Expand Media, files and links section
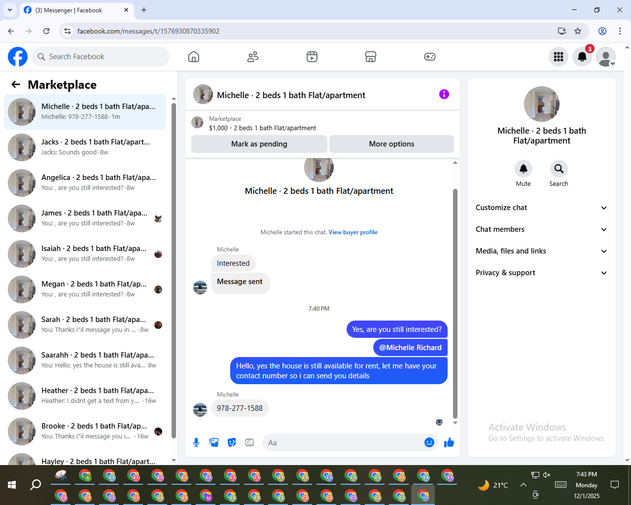Screen dimensions: 631x505 (541, 251)
